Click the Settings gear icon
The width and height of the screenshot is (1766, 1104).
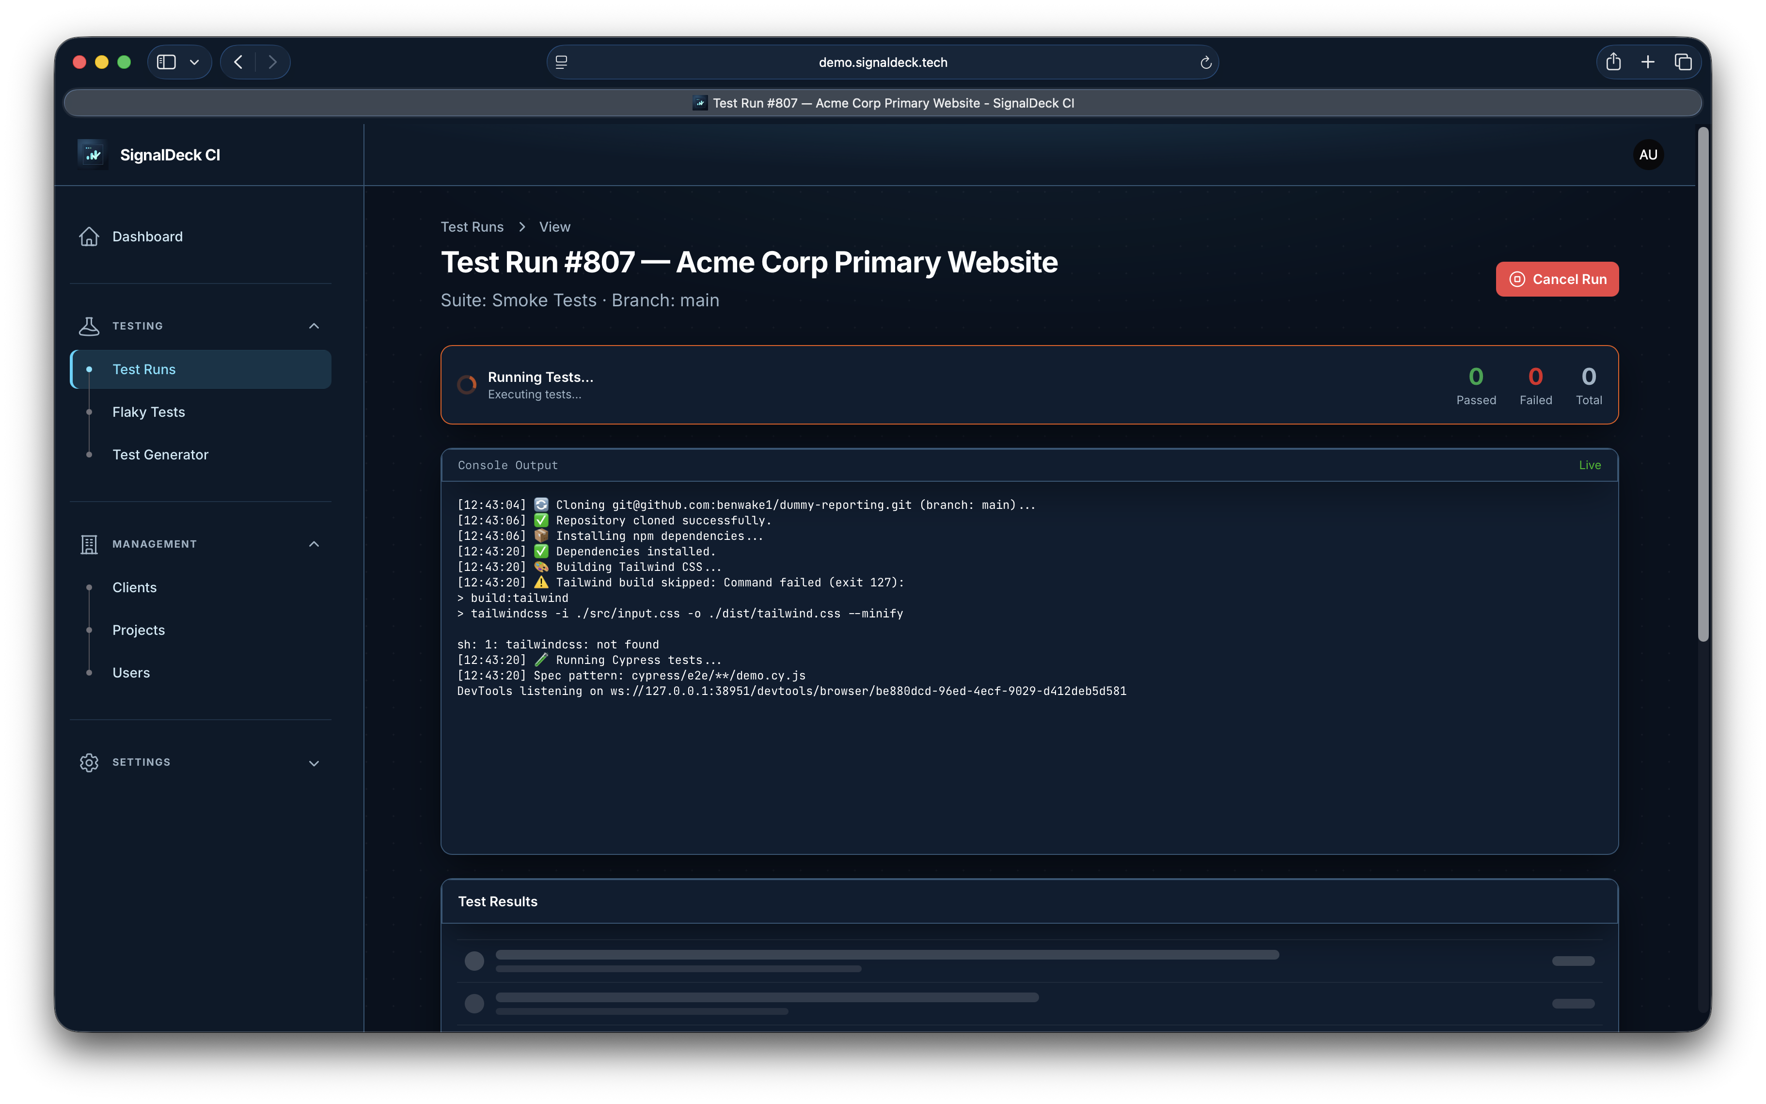89,762
